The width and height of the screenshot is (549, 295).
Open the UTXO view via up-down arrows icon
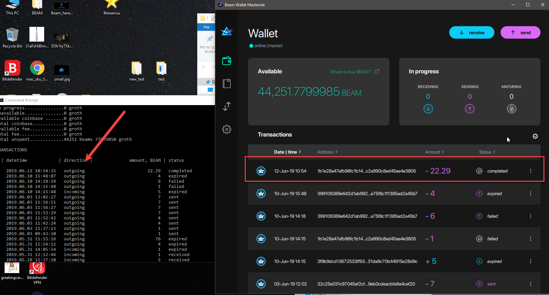pyautogui.click(x=226, y=106)
